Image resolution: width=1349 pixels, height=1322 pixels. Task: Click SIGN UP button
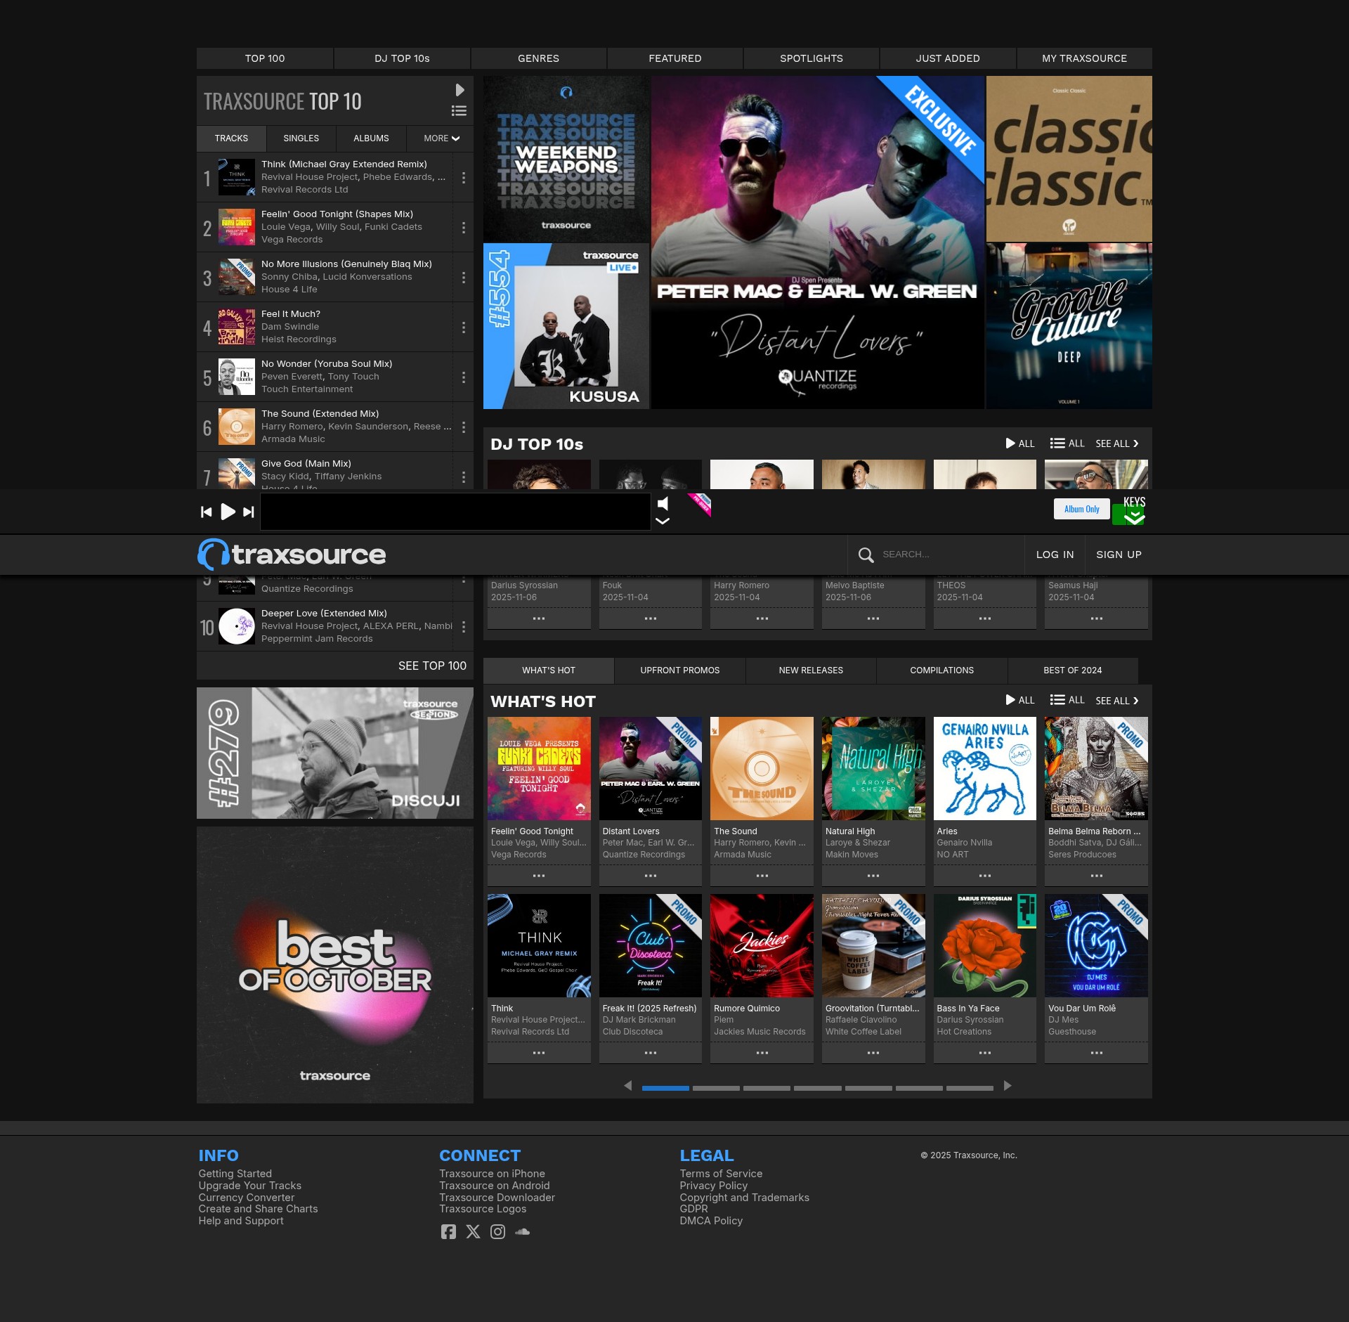[1119, 555]
